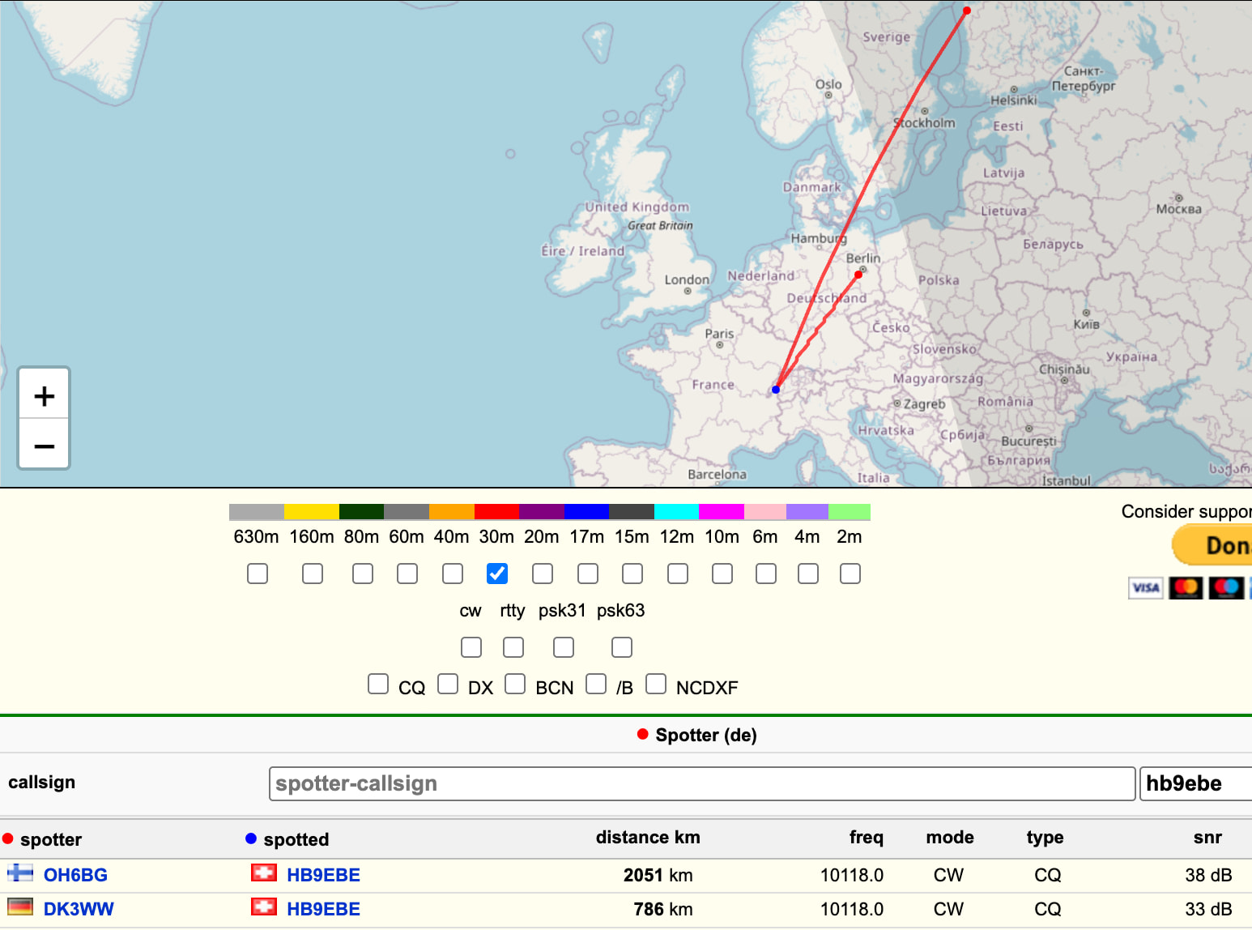Click Swiss flag in the OH6BG row
The width and height of the screenshot is (1252, 930).
(x=263, y=873)
